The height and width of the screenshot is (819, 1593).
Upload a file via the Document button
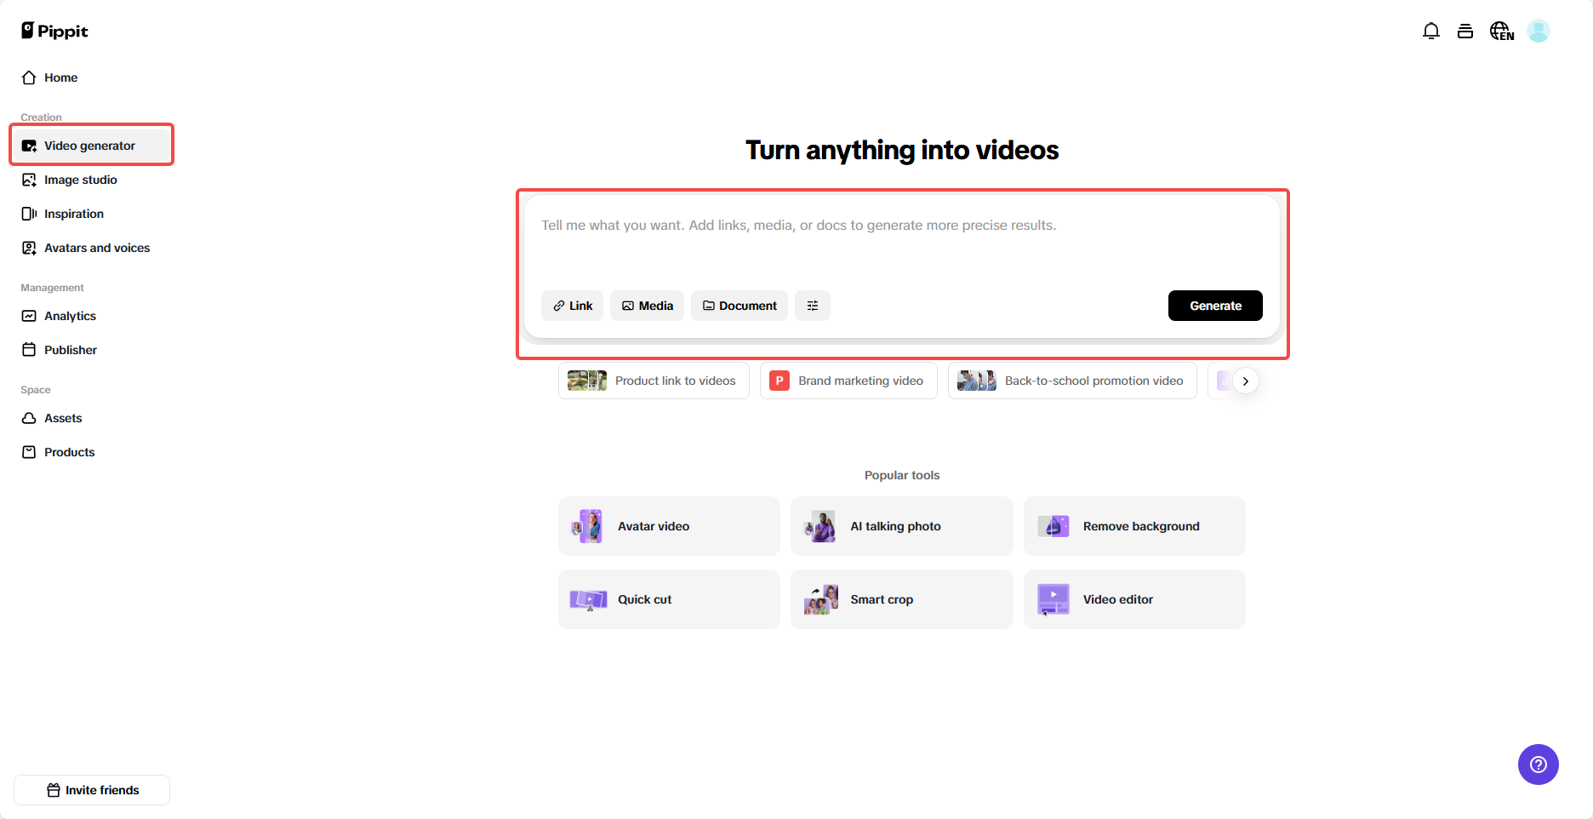click(739, 306)
